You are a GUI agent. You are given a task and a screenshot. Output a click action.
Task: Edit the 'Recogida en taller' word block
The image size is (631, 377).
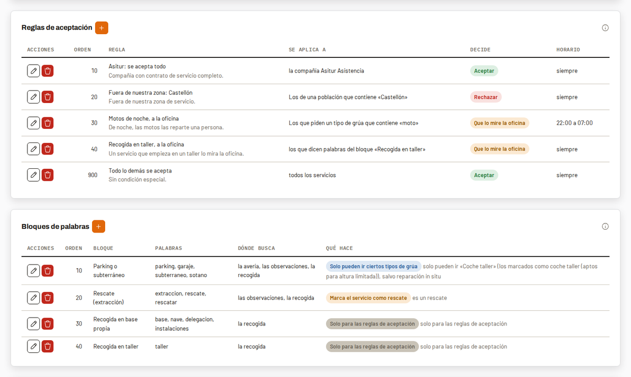click(34, 347)
